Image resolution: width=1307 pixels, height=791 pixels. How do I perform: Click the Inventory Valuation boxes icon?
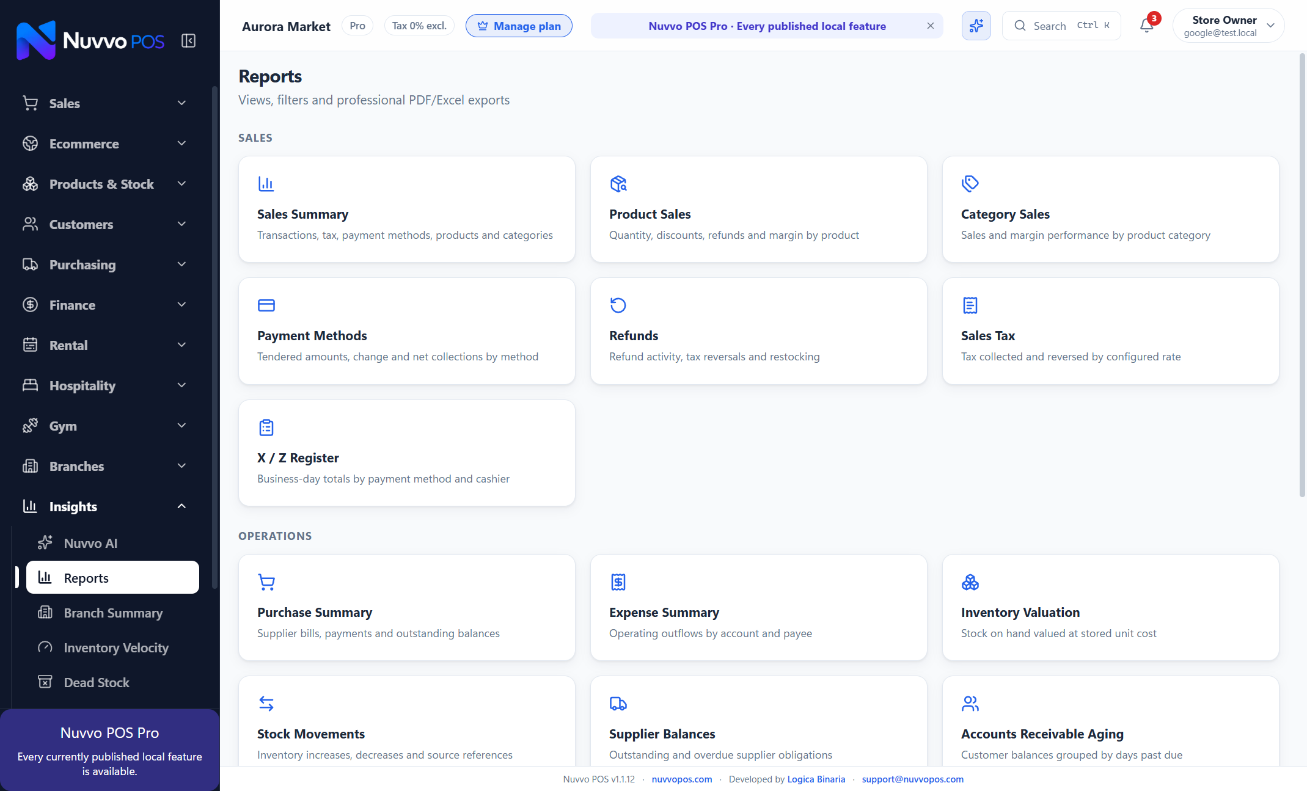tap(970, 581)
